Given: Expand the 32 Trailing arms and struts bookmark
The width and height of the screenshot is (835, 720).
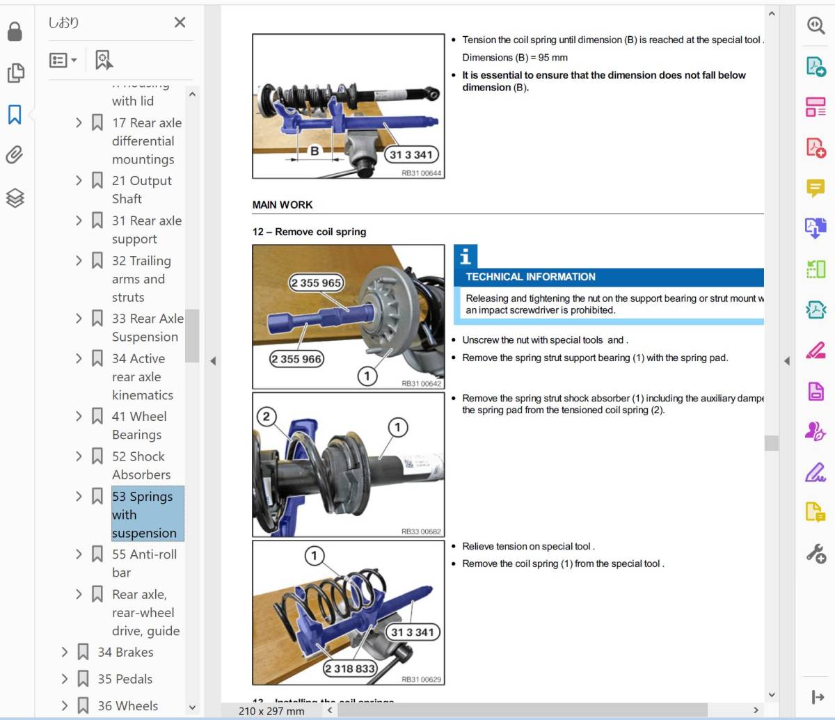Looking at the screenshot, I should 79,260.
